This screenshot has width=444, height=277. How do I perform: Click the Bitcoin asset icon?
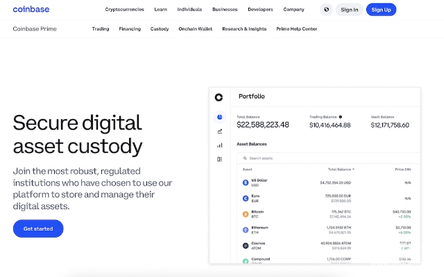(246, 214)
